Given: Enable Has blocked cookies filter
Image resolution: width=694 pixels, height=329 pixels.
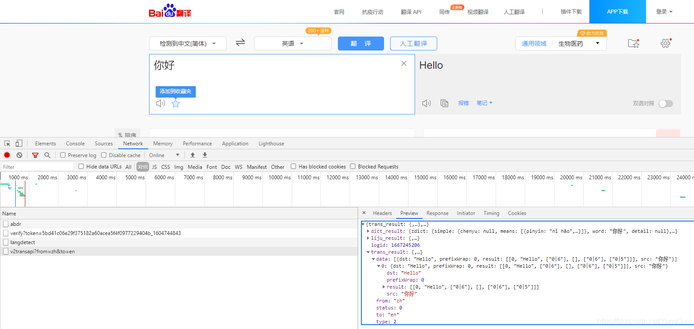Looking at the screenshot, I should [293, 166].
